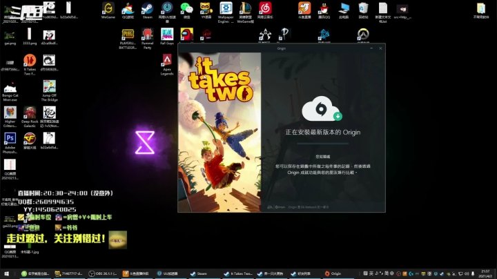This screenshot has width=497, height=279.
Task: Select the CrossFire (穿越火线) shortcut
Action: (x=30, y=141)
